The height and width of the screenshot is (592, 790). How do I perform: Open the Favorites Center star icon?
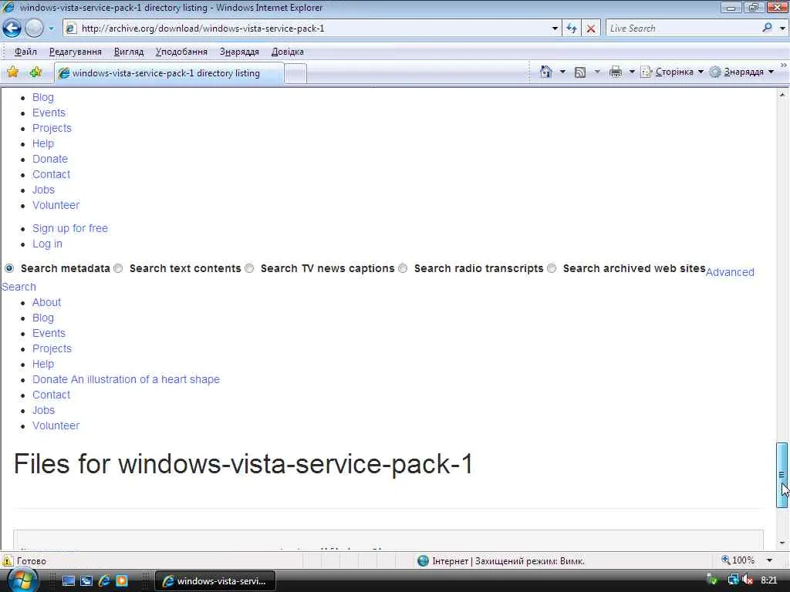point(12,72)
